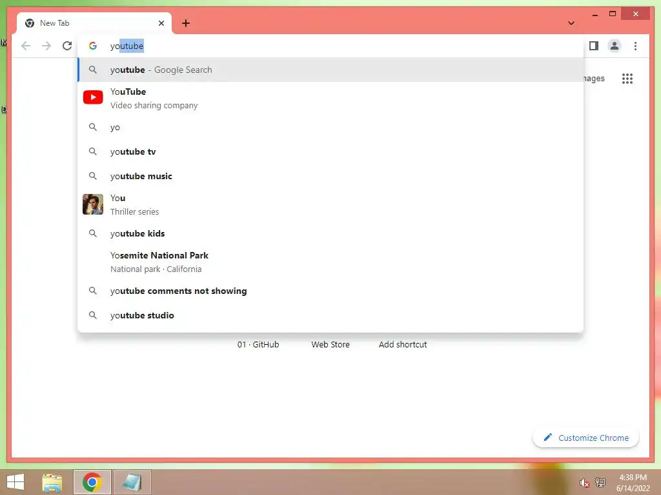Screen dimensions: 661x495
Task: Select the New Tab tab
Action: 94,23
